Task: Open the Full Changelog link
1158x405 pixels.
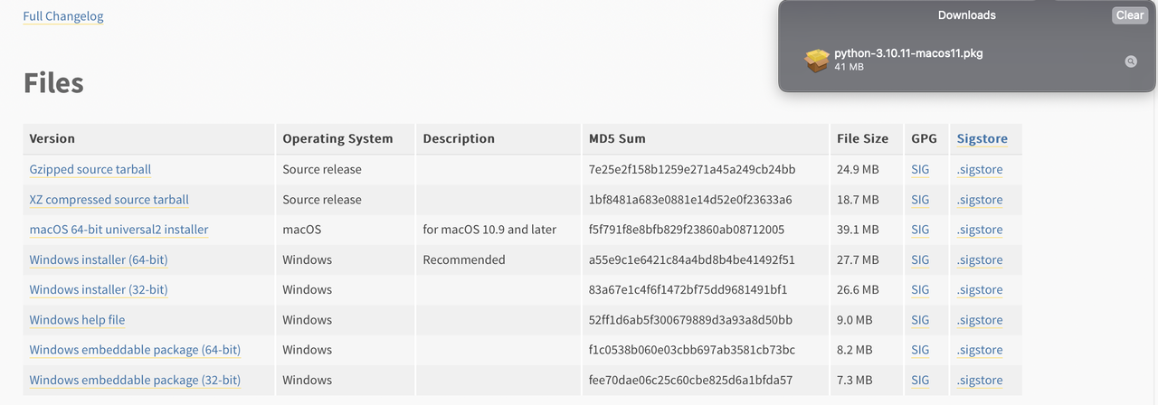Action: [63, 16]
